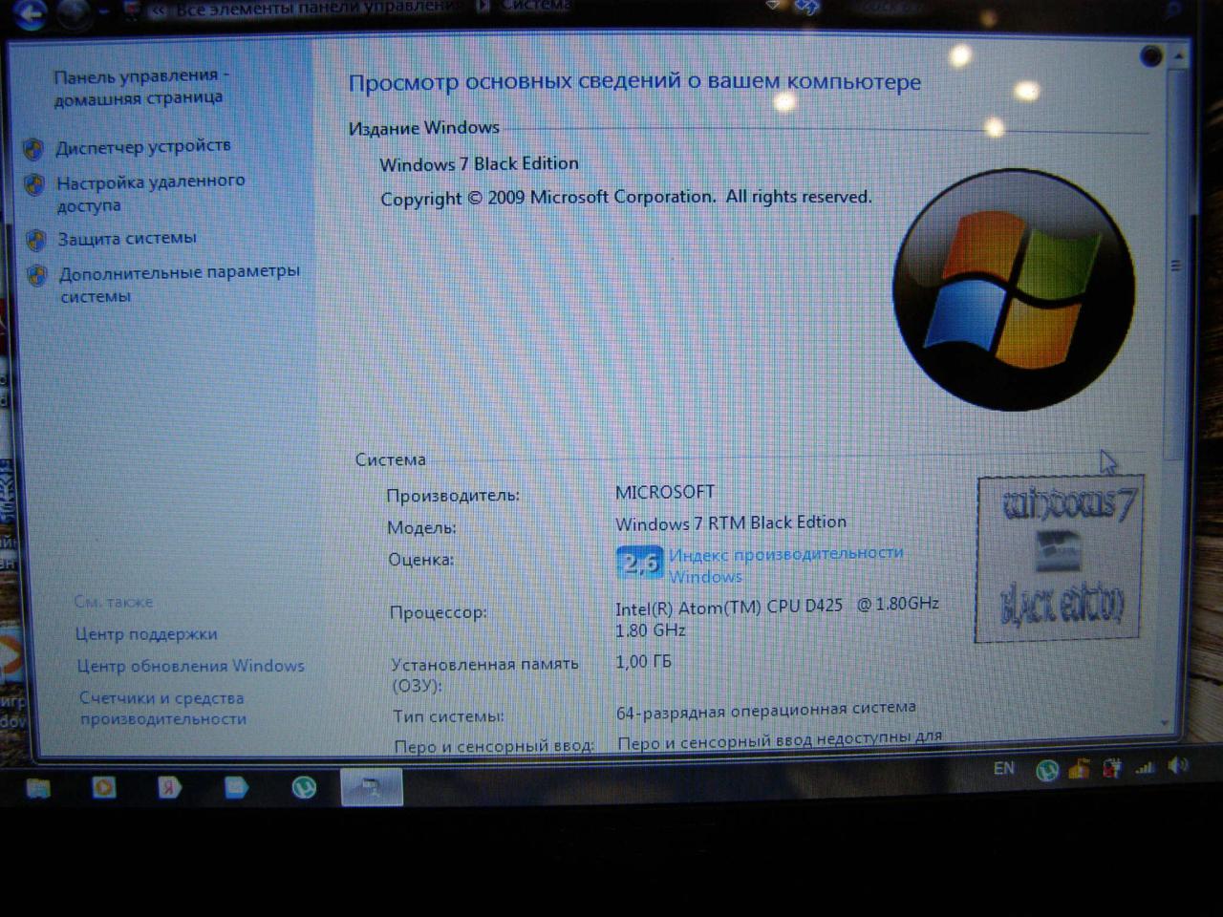Click the scrollbar up arrow
Image resolution: width=1223 pixels, height=917 pixels.
[x=1178, y=58]
